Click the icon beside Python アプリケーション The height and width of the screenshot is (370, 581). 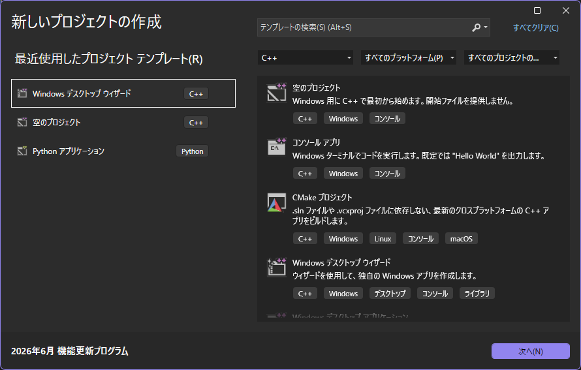tap(22, 151)
